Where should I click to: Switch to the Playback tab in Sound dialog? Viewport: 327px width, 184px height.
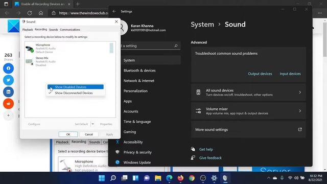(x=28, y=30)
